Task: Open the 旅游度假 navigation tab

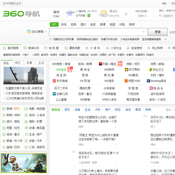Action: [134, 48]
